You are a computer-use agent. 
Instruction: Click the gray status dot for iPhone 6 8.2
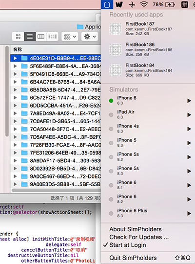tap(111, 199)
